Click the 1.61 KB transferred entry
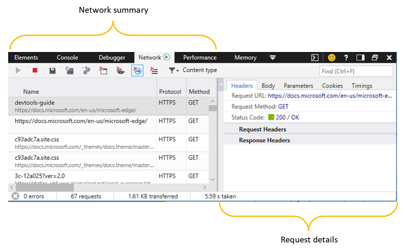406x251 pixels. [x=153, y=196]
